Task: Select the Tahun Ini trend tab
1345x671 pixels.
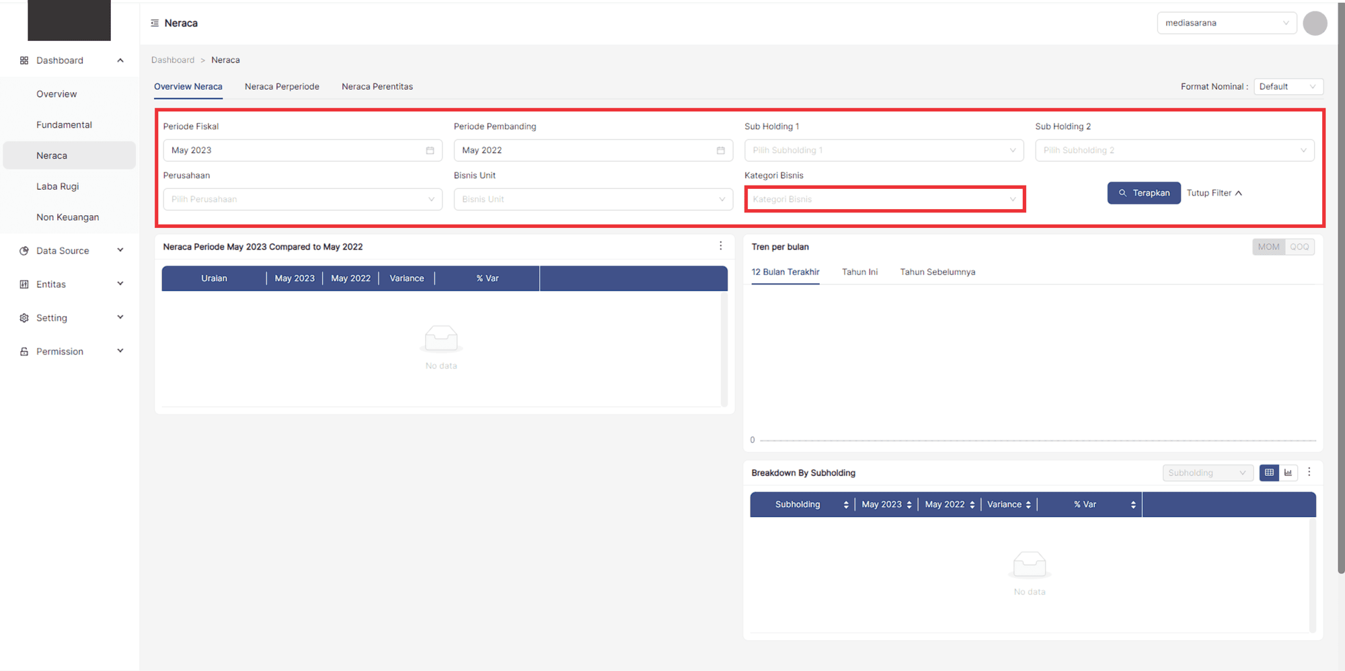Action: [x=859, y=272]
